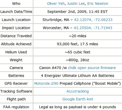Open the Google Earth kml link
122x110 pixels.
[78, 99]
